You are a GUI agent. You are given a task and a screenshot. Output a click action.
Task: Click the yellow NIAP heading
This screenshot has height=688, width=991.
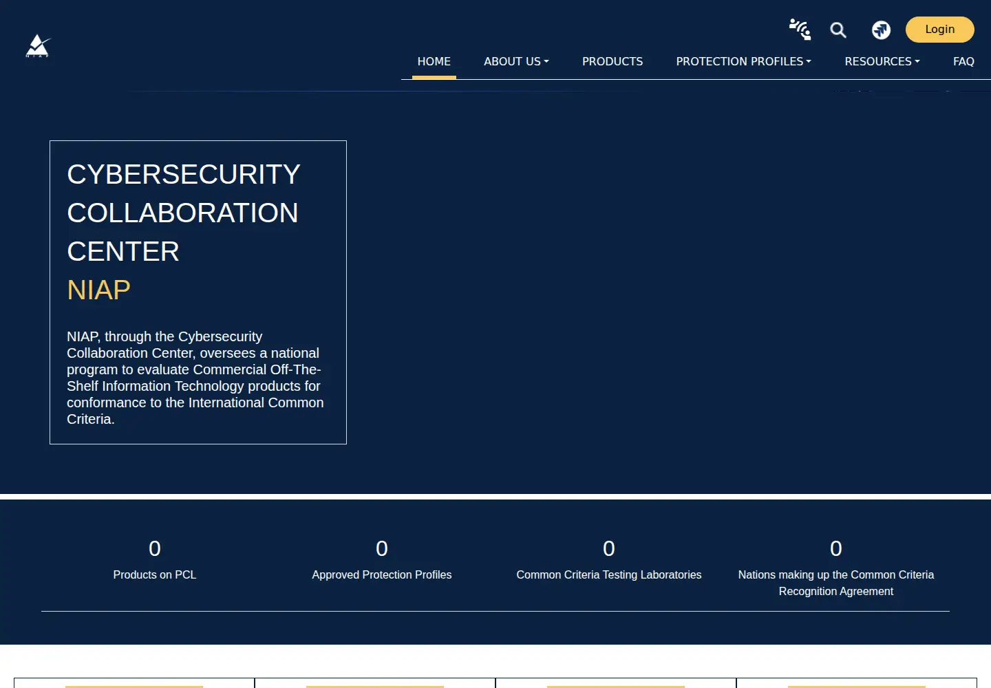coord(99,290)
